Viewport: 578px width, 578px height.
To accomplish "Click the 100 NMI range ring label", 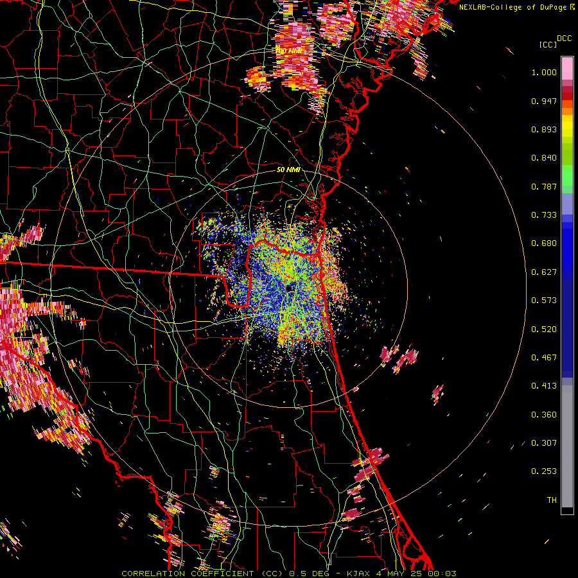I will pyautogui.click(x=289, y=51).
